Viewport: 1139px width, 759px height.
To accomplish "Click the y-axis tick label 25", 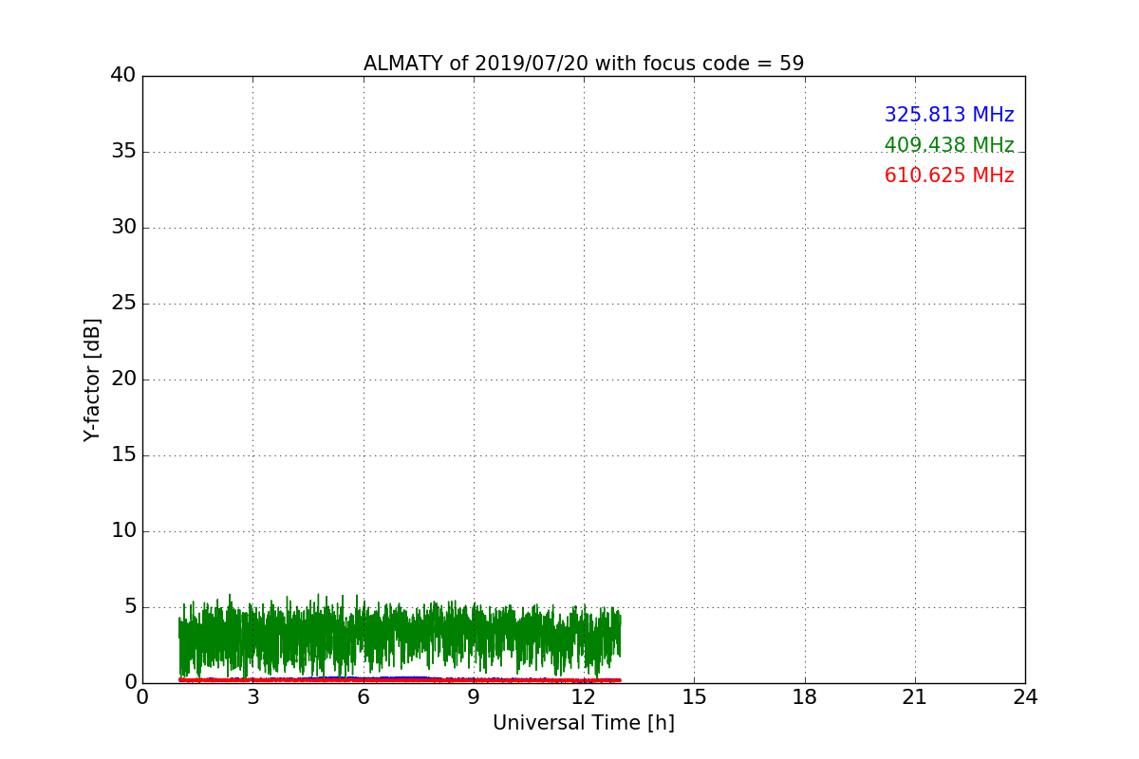I will [x=123, y=304].
